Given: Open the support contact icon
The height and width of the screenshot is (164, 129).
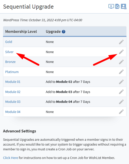Looking at the screenshot, I should (x=124, y=7).
